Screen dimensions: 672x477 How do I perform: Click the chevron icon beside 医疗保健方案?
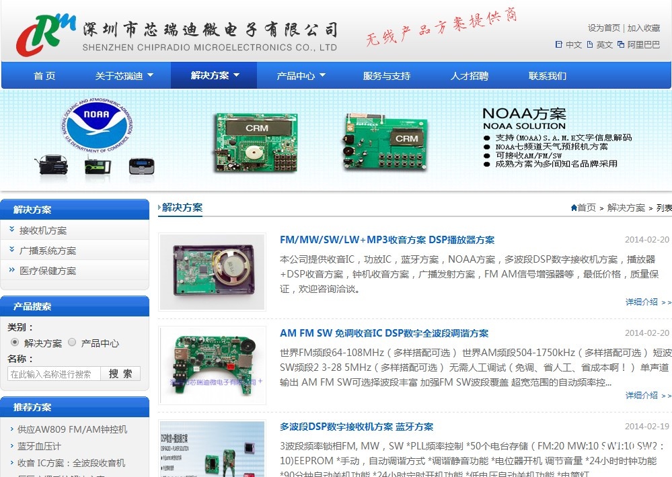[12, 270]
